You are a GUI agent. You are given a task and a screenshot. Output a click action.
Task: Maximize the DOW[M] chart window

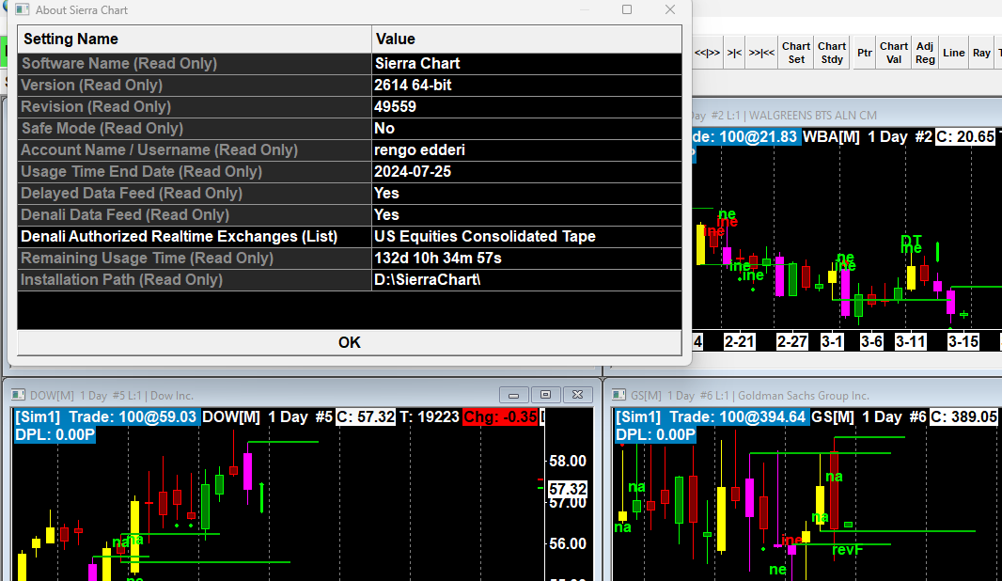click(x=545, y=395)
